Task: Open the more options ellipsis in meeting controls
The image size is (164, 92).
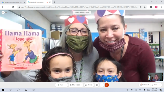Action: click(x=102, y=85)
